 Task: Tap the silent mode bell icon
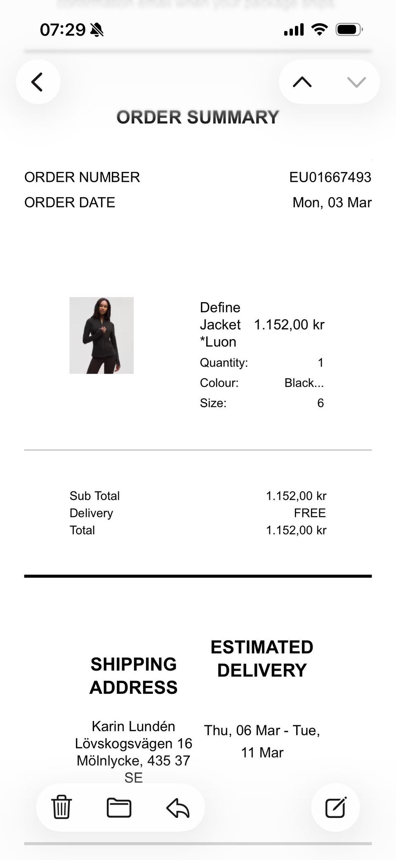click(97, 30)
